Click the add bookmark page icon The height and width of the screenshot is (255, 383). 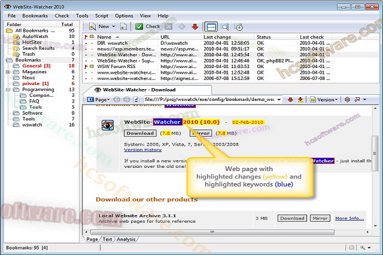[x=123, y=27]
